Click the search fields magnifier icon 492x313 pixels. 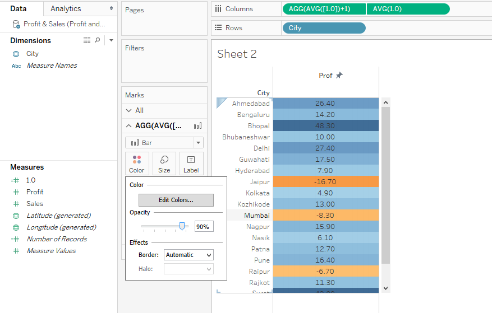tap(98, 40)
